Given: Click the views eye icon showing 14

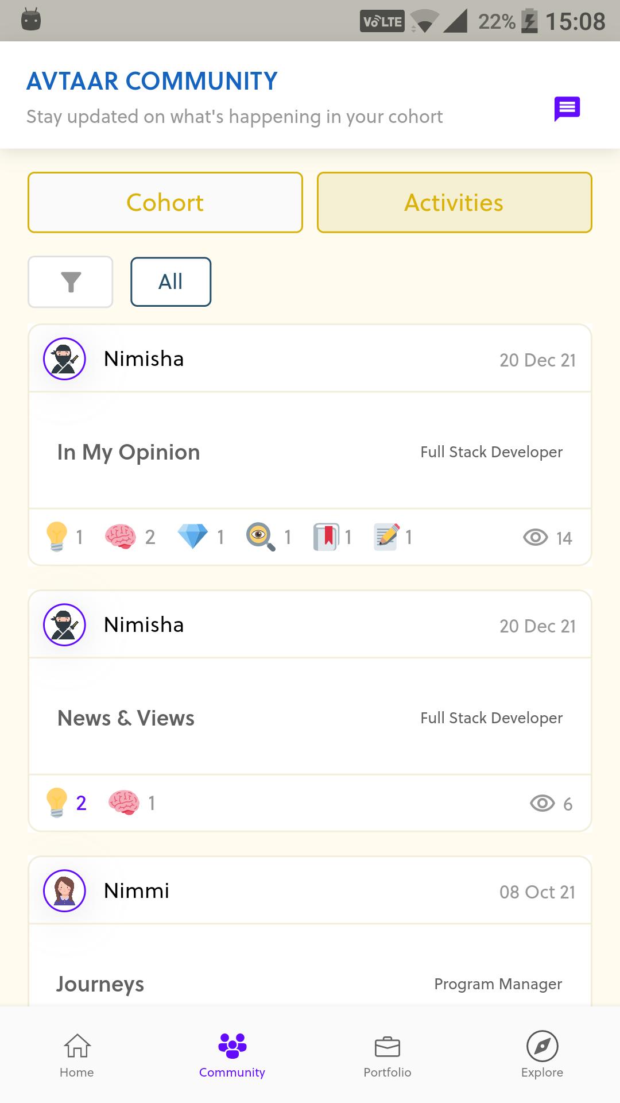Looking at the screenshot, I should [535, 538].
